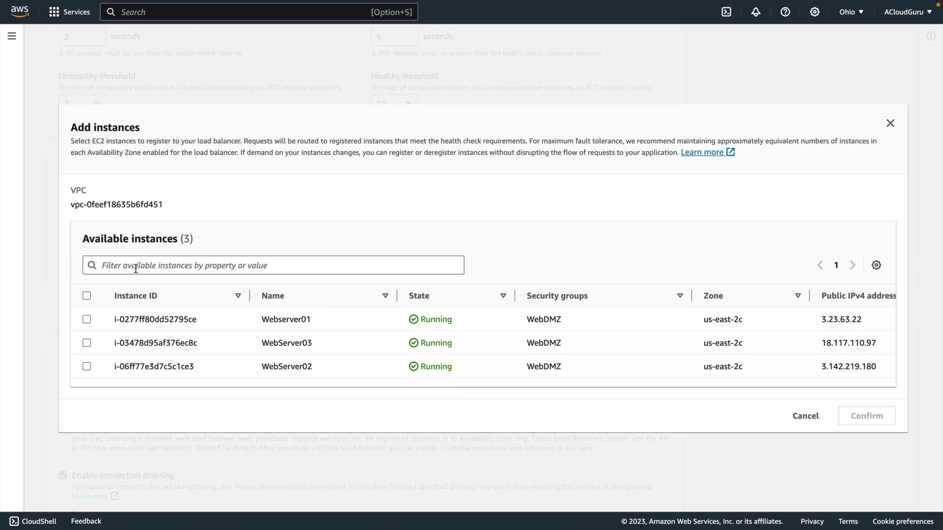Open the Ohio region dropdown
This screenshot has height=530, width=943.
(851, 12)
